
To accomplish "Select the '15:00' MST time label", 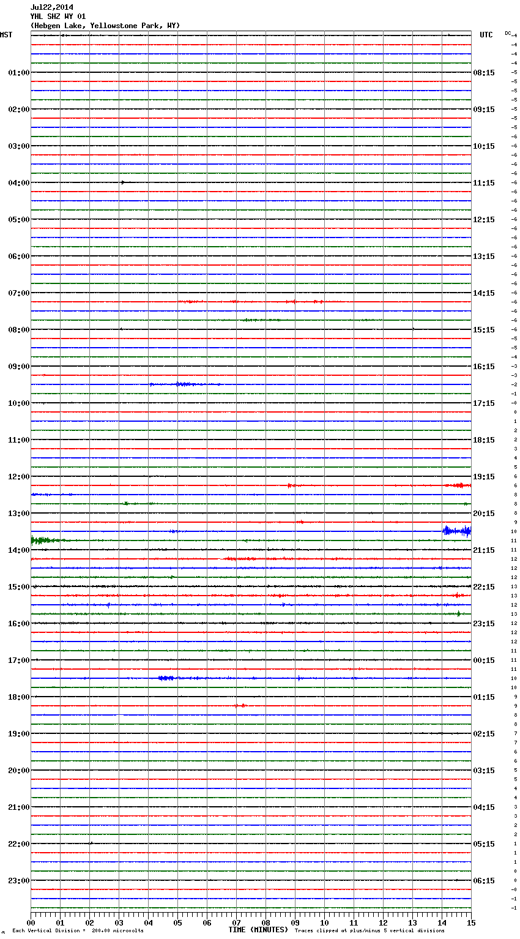I will [19, 587].
